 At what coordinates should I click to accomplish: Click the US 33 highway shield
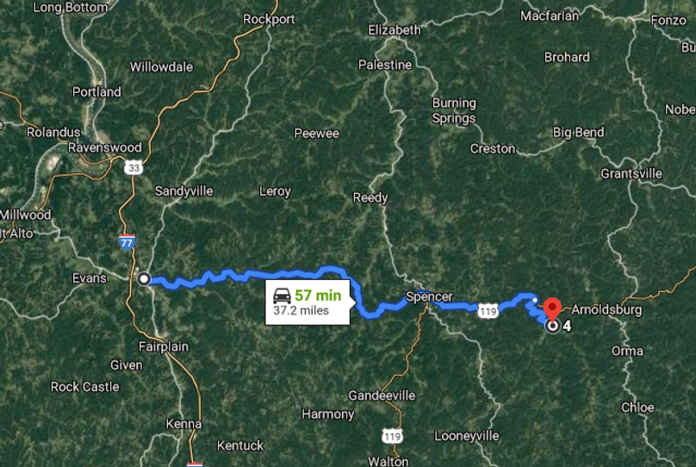[134, 167]
